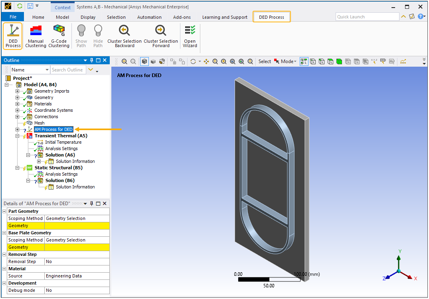Open the File menu
429x299 pixels.
pyautogui.click(x=13, y=17)
